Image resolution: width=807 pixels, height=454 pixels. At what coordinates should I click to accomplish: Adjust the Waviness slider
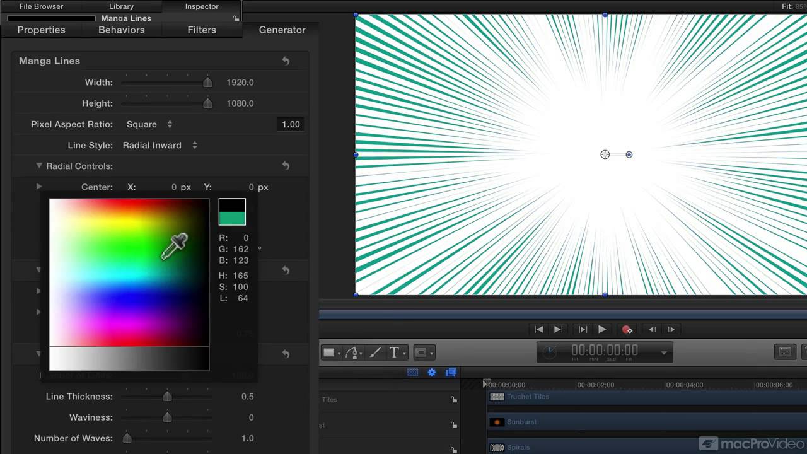point(167,417)
